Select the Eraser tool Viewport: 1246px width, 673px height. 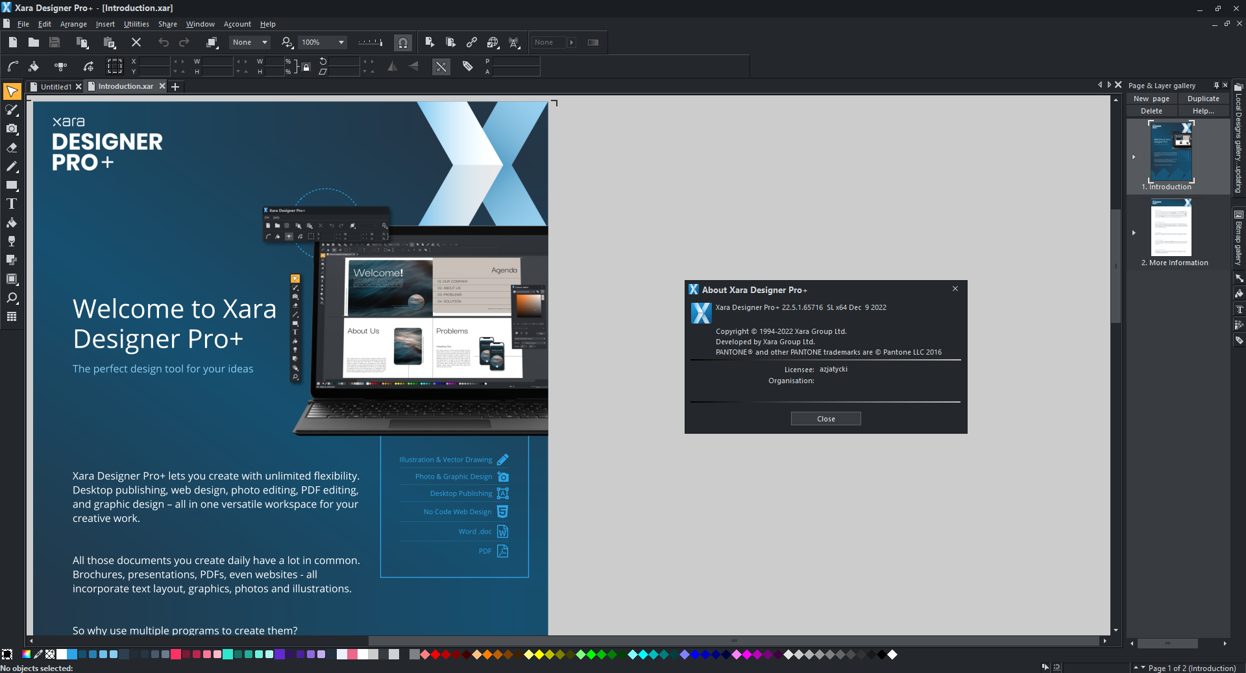pyautogui.click(x=12, y=148)
